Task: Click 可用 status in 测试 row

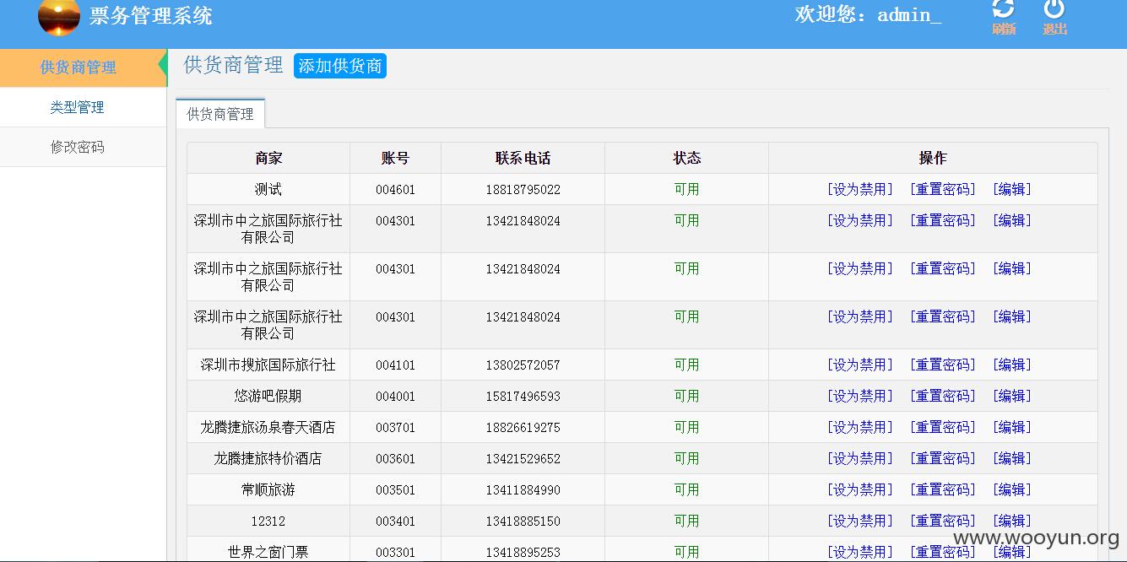Action: tap(686, 189)
